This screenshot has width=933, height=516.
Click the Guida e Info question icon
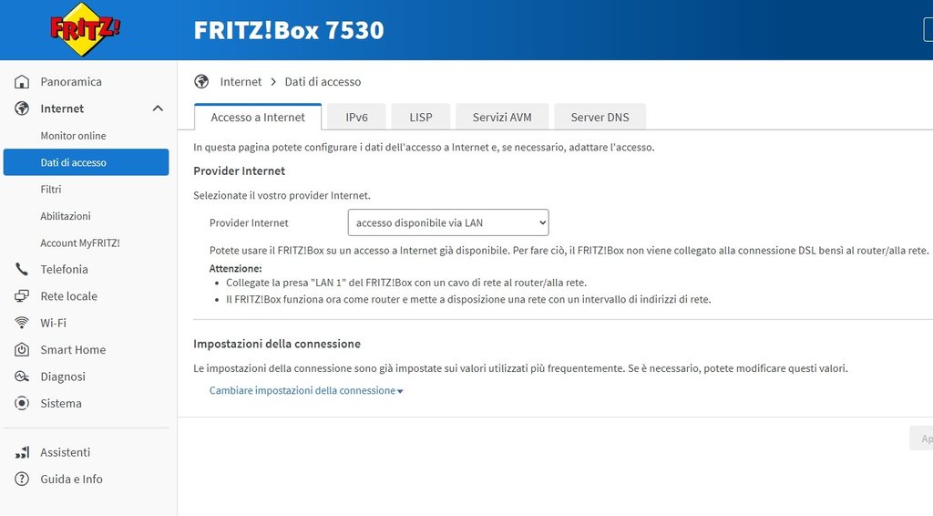coord(22,480)
